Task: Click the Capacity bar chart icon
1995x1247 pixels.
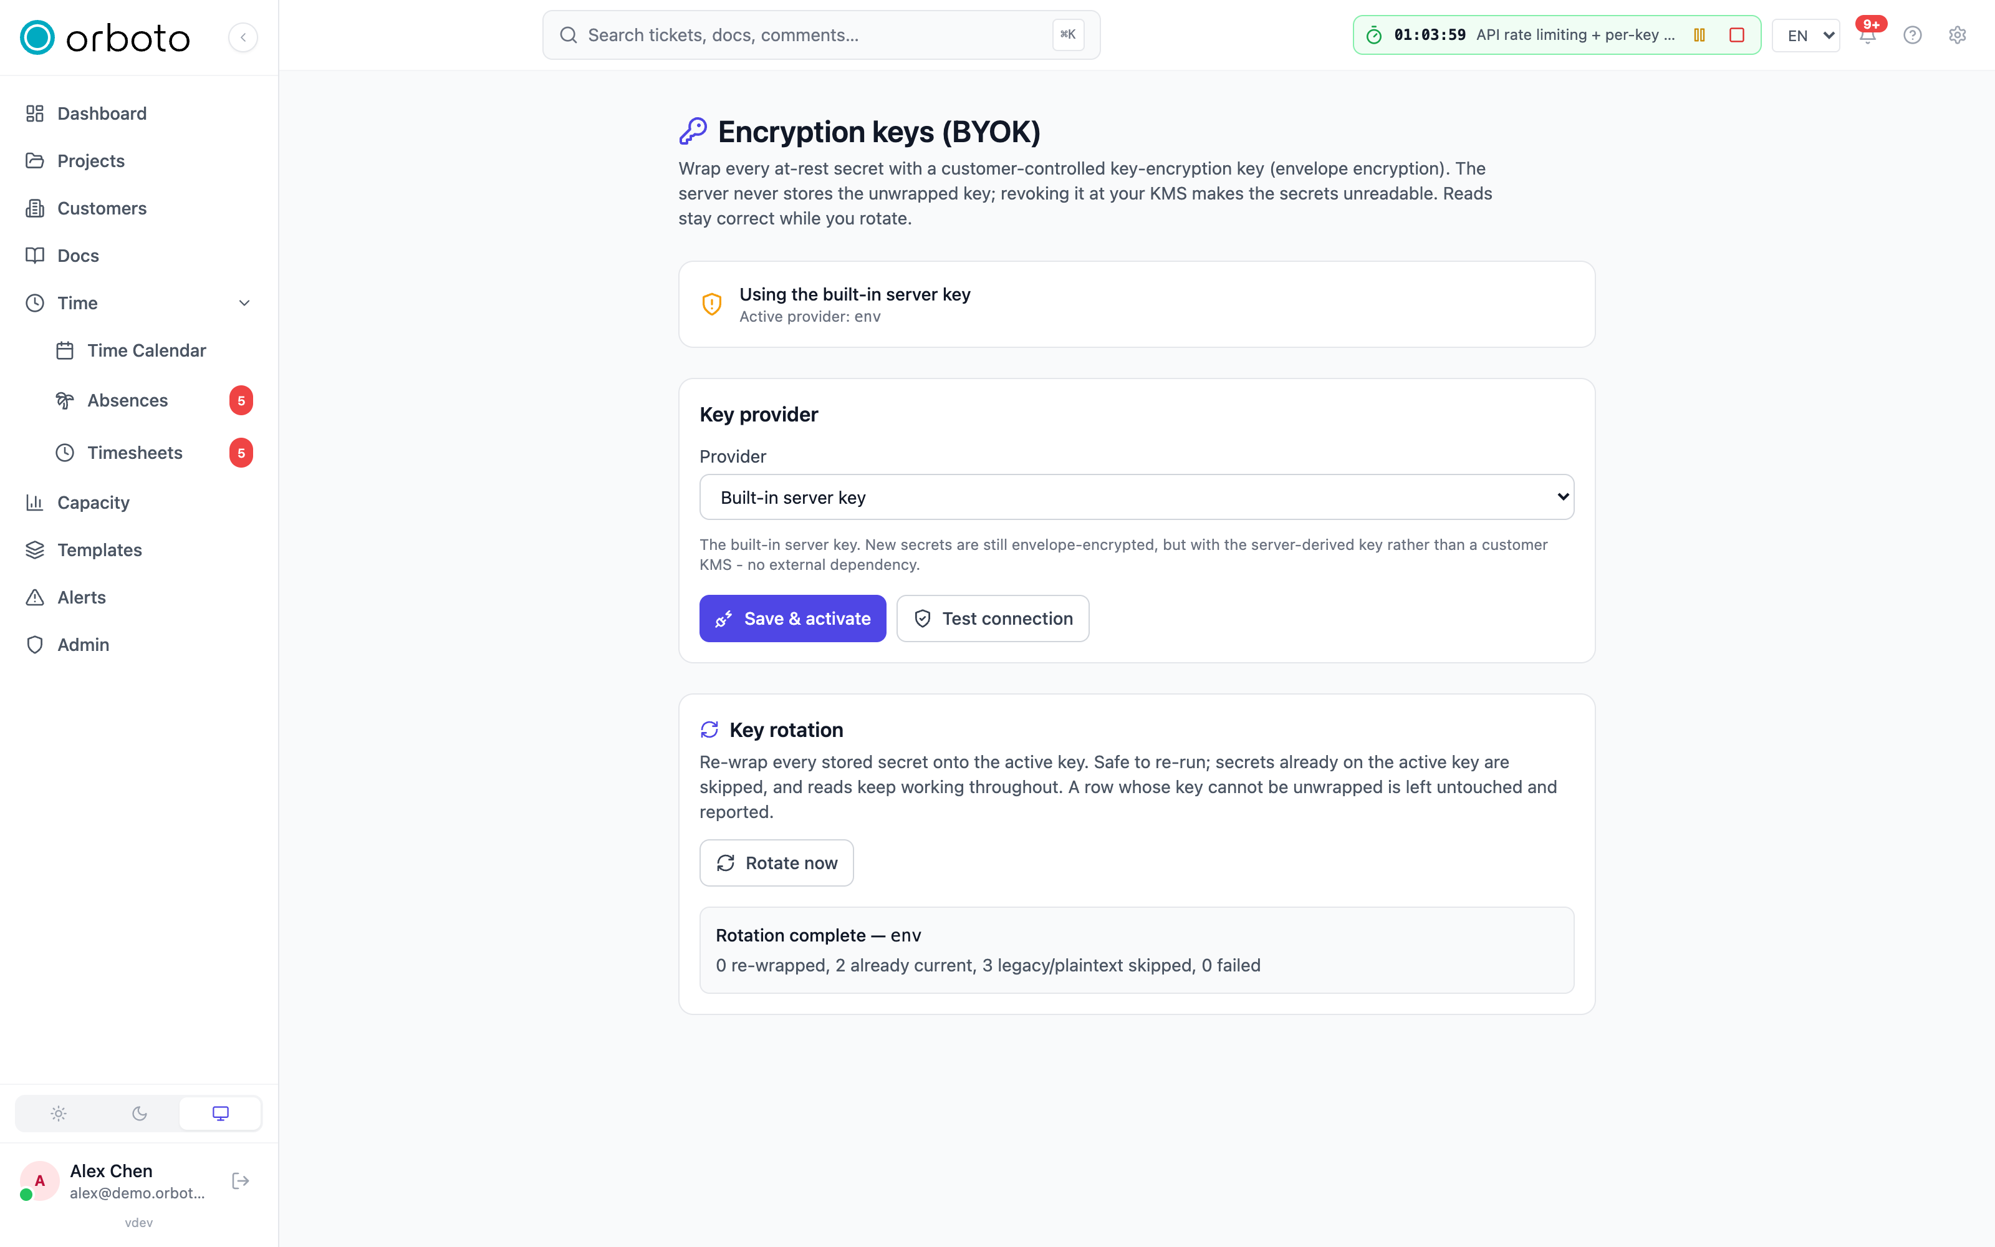Action: (x=35, y=503)
